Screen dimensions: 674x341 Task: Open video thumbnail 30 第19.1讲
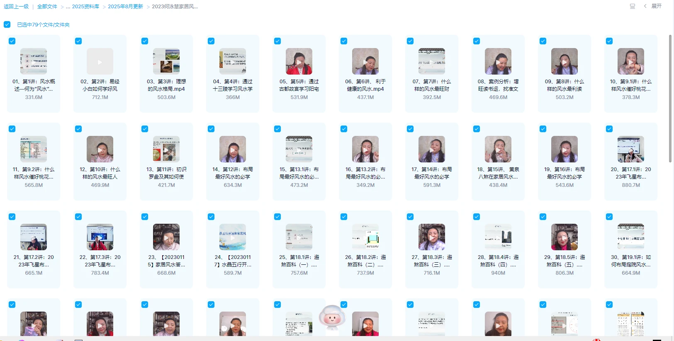631,237
